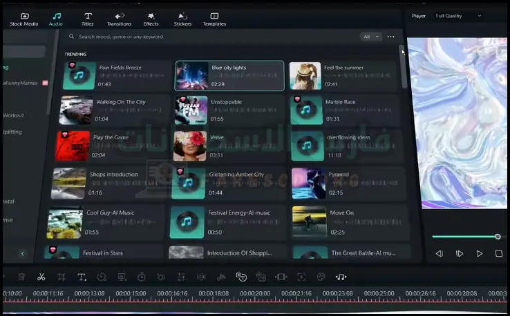Select the crop tool in timeline toolbar
Viewport: 510px width, 316px height.
click(x=62, y=277)
